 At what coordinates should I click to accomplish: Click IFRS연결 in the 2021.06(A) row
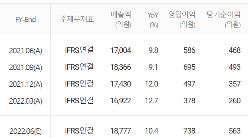[79, 50]
